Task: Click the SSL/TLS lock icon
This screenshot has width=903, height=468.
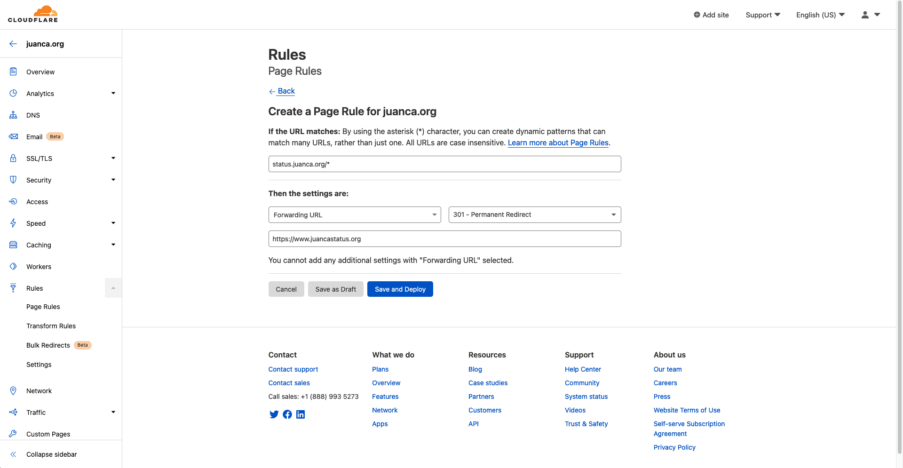Action: (13, 158)
